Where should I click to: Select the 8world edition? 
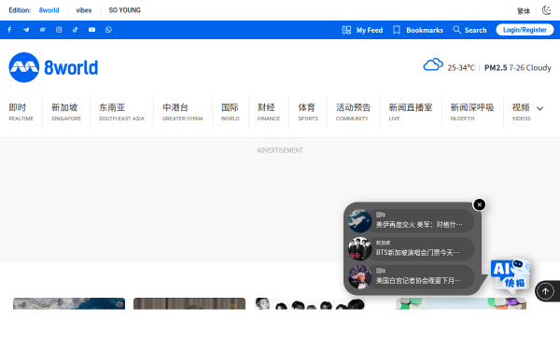(x=49, y=10)
